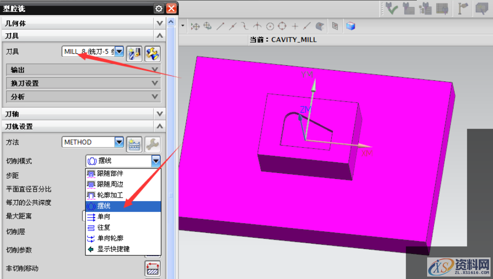Select 跟随部件 from cut pattern list

point(110,174)
